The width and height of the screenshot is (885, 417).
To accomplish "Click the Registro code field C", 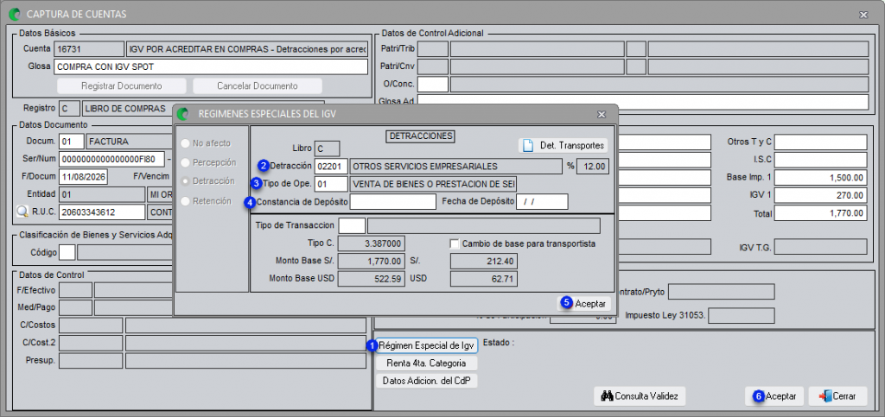I will coord(69,108).
